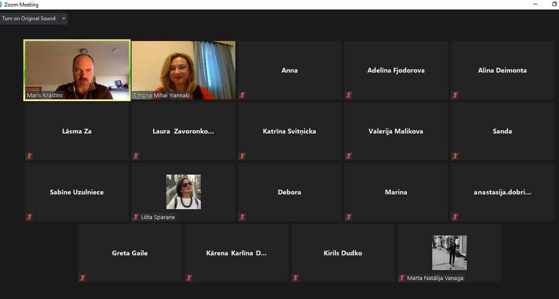
Task: Click the muted mic icon on Marina's tile
Action: point(348,217)
